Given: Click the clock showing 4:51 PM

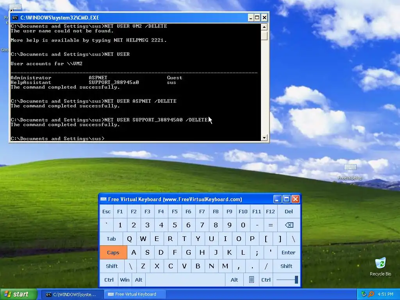Looking at the screenshot, I should pos(386,294).
